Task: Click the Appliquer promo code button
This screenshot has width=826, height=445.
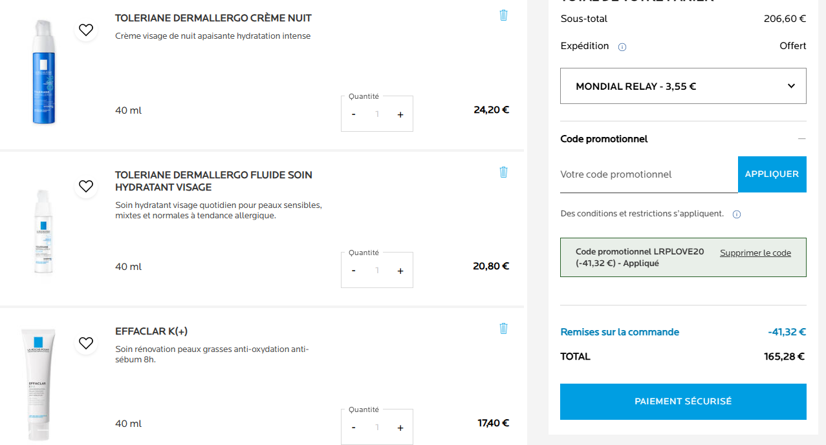Action: [x=772, y=174]
